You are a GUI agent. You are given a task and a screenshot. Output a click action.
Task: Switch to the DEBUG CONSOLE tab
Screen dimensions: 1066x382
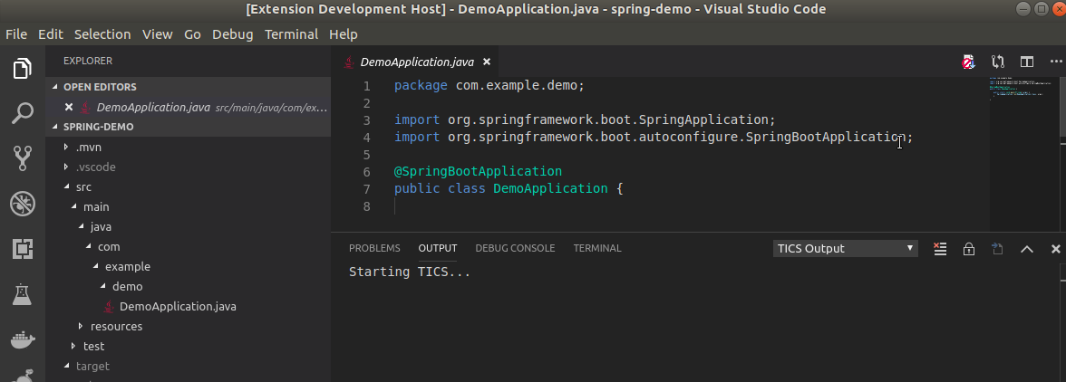[515, 248]
